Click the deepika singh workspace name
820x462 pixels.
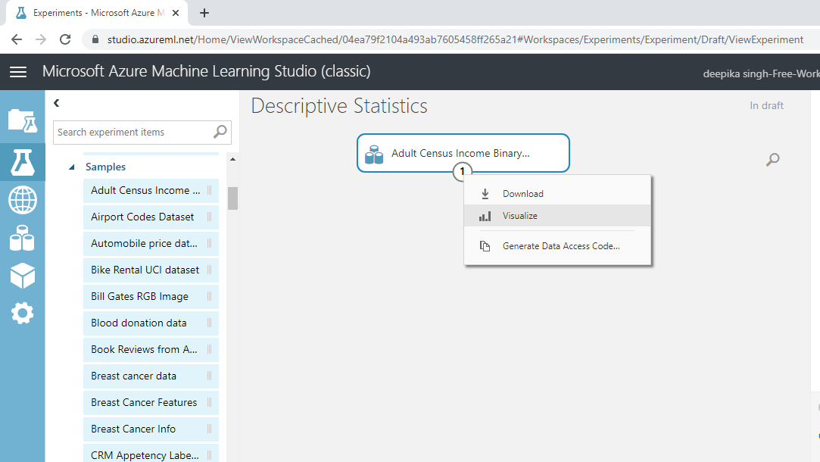pyautogui.click(x=762, y=73)
